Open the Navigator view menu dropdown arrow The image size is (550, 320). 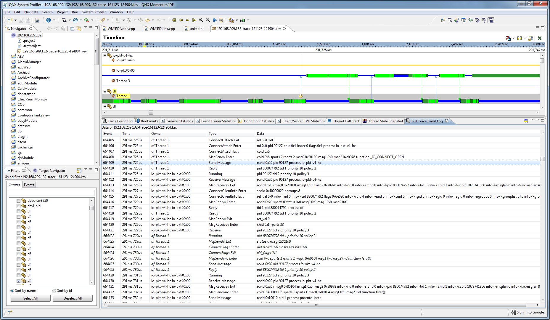click(x=85, y=28)
